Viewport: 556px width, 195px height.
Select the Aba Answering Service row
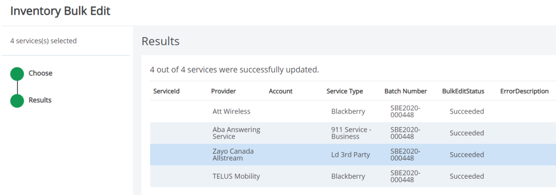353,133
